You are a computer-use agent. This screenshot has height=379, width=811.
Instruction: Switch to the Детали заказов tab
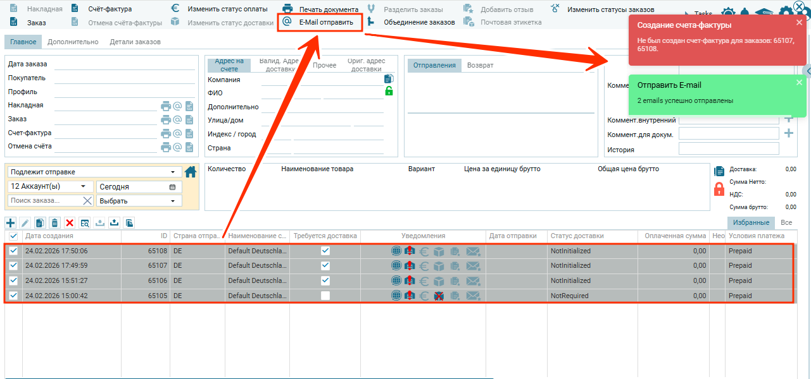(135, 42)
